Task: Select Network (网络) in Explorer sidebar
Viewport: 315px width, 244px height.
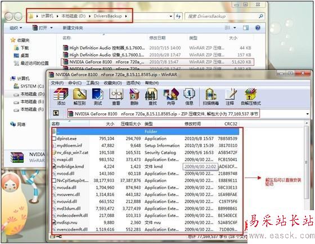Action: tap(18, 125)
